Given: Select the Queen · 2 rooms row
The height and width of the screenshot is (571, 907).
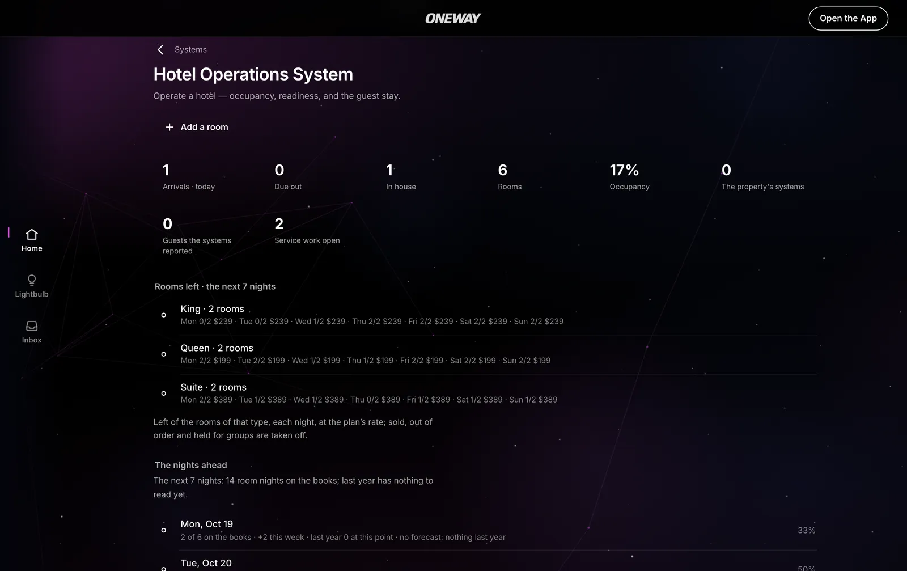Looking at the screenshot, I should tap(485, 354).
